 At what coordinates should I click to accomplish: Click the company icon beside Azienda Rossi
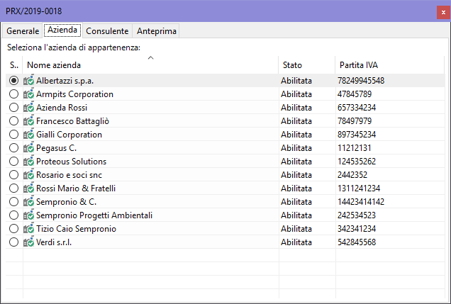pyautogui.click(x=29, y=108)
